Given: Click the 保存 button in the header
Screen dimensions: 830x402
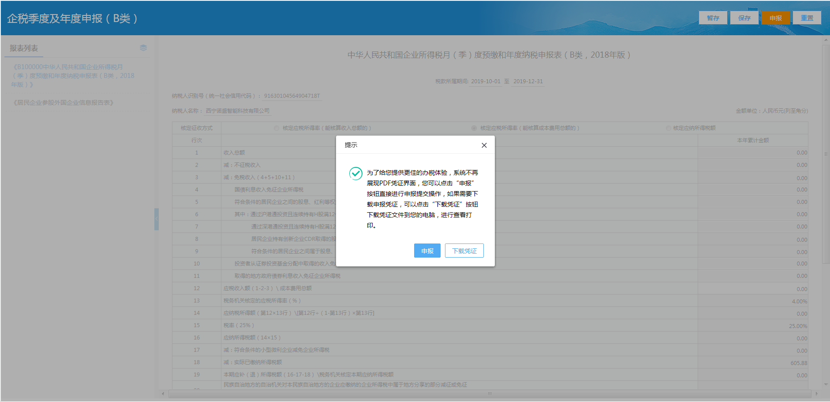Looking at the screenshot, I should click(744, 18).
